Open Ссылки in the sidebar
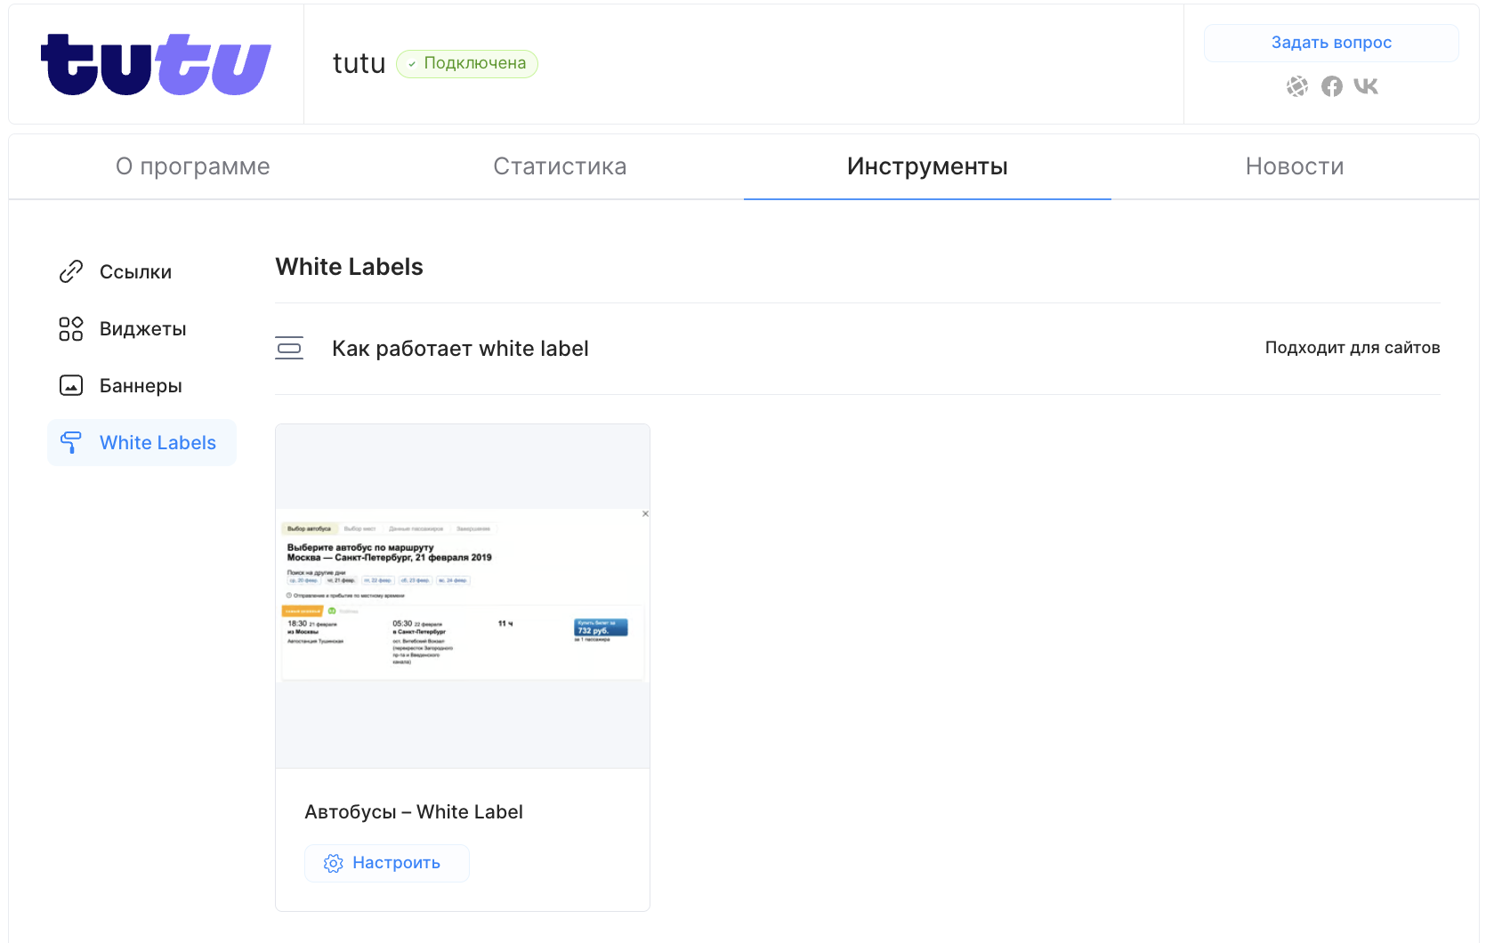 (x=142, y=271)
